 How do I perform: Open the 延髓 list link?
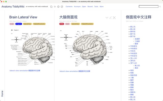pyautogui.click(x=132, y=83)
